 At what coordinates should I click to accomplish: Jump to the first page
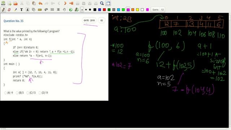coord(53,3)
